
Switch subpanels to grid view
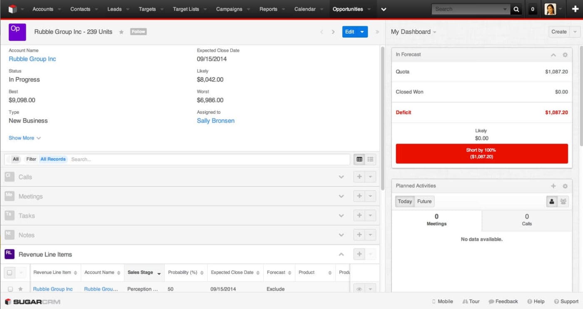[x=359, y=159]
